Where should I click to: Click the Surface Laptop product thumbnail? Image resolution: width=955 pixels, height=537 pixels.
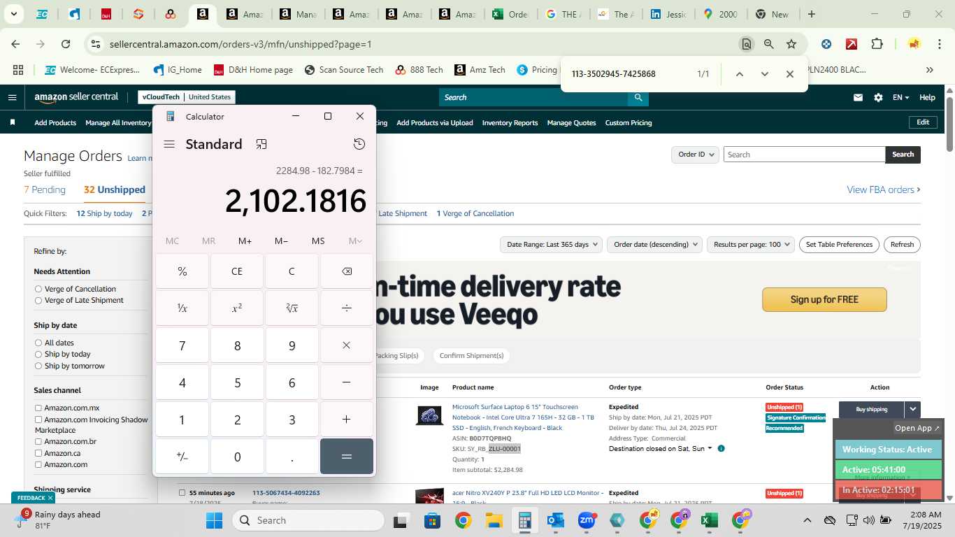tap(429, 415)
